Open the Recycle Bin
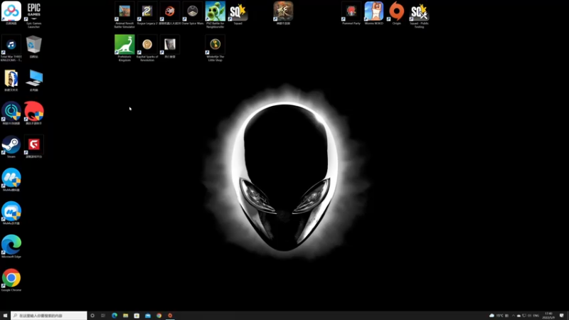569x320 pixels. 33,46
